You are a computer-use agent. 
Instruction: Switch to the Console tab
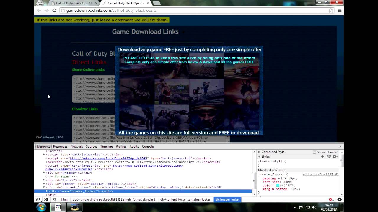point(148,146)
